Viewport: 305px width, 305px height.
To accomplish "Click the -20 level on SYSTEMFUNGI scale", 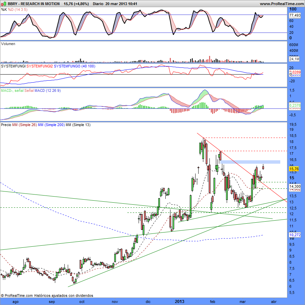I will (292, 81).
